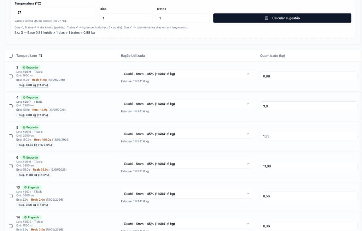Image resolution: width=362 pixels, height=231 pixels.
Task: Click the suggestion badge Sug. 0.88 kg
Action: click(33, 85)
